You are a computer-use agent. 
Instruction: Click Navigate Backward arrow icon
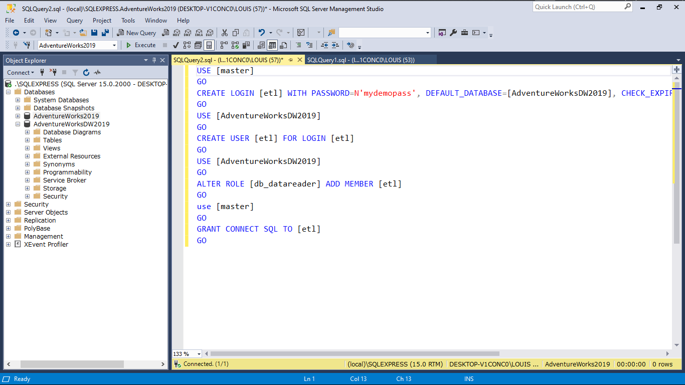pyautogui.click(x=16, y=33)
